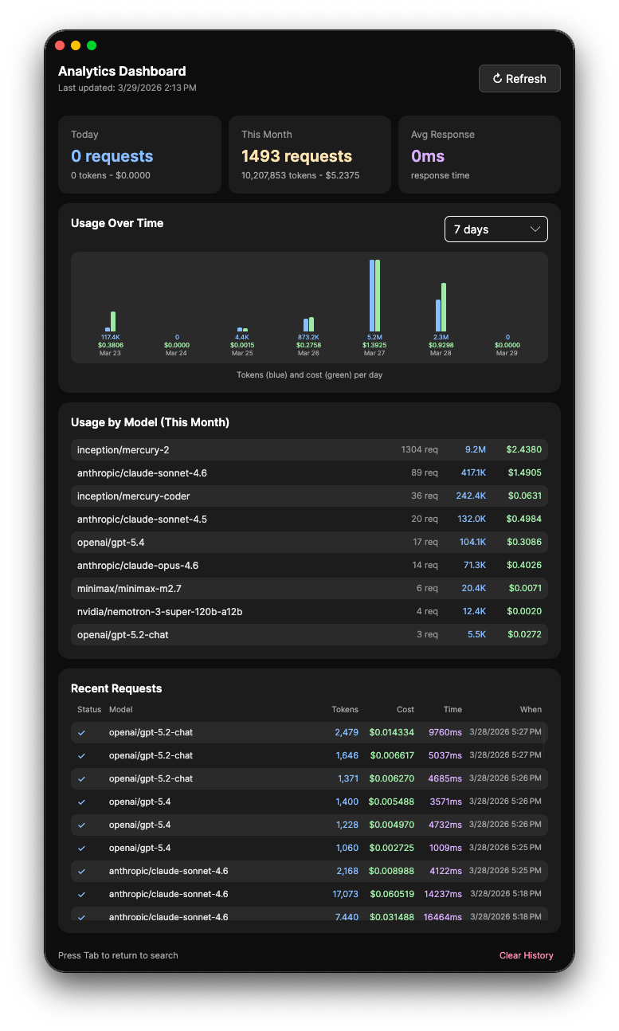The height and width of the screenshot is (1031, 619).
Task: Click the Mar 28 bars in the chart
Action: pos(441,308)
